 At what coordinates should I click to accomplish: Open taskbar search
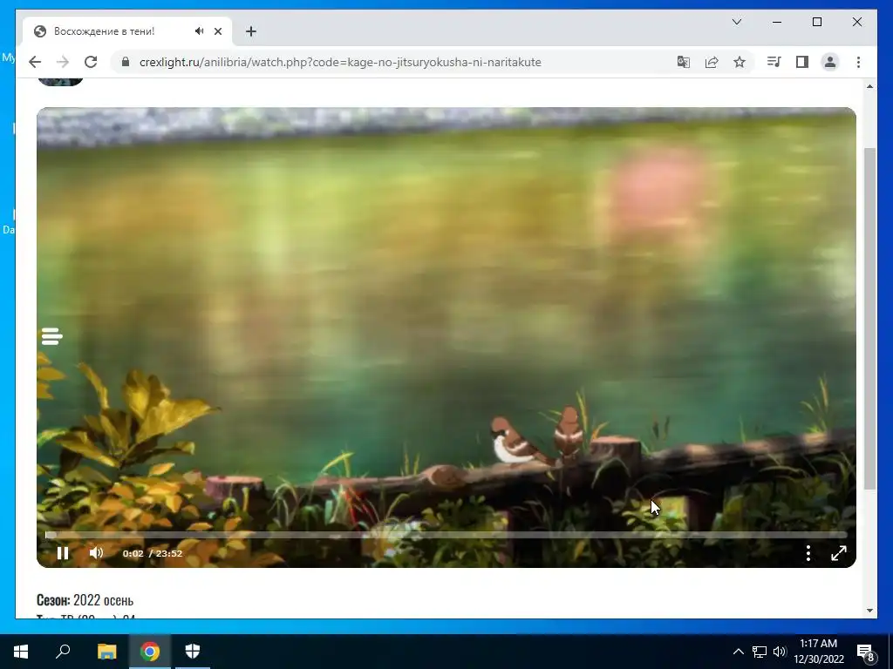pyautogui.click(x=63, y=652)
